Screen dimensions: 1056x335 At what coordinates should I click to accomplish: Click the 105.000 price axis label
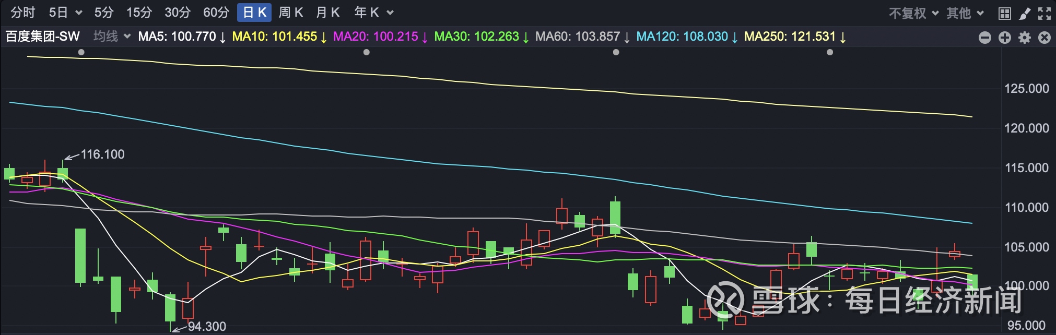coord(1027,247)
